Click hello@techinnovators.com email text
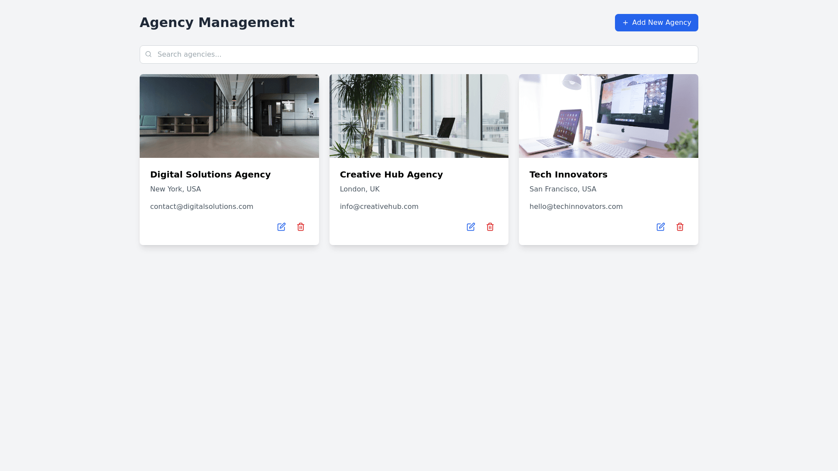 [x=576, y=207]
